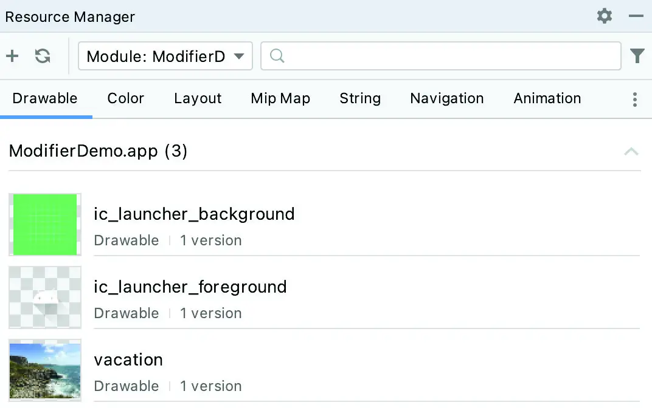This screenshot has width=652, height=408.
Task: Click '1 version' under ic_launcher_background
Action: pyautogui.click(x=211, y=240)
